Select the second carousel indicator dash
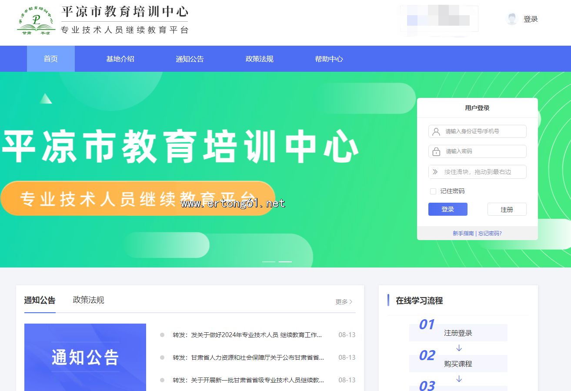The height and width of the screenshot is (391, 571). tap(285, 261)
